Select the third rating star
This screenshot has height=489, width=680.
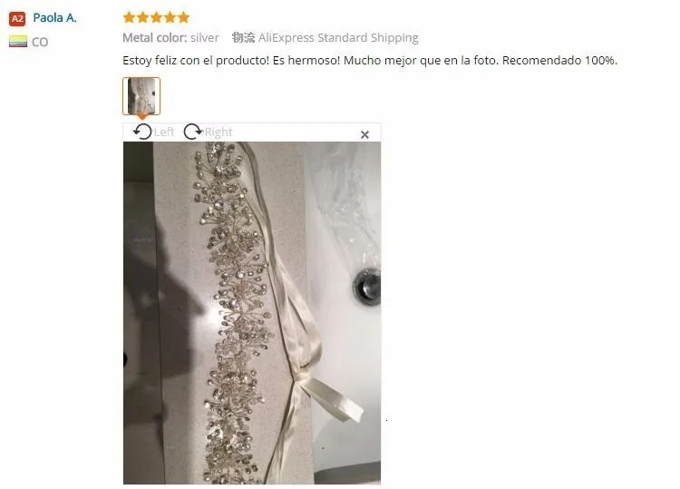[x=156, y=17]
